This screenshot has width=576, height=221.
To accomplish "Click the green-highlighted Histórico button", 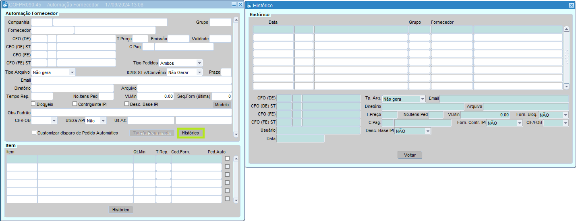I will [x=191, y=133].
